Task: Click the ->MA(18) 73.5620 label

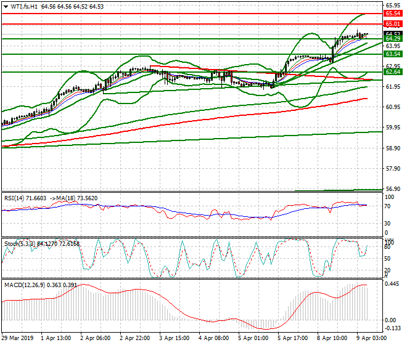Action: point(73,198)
